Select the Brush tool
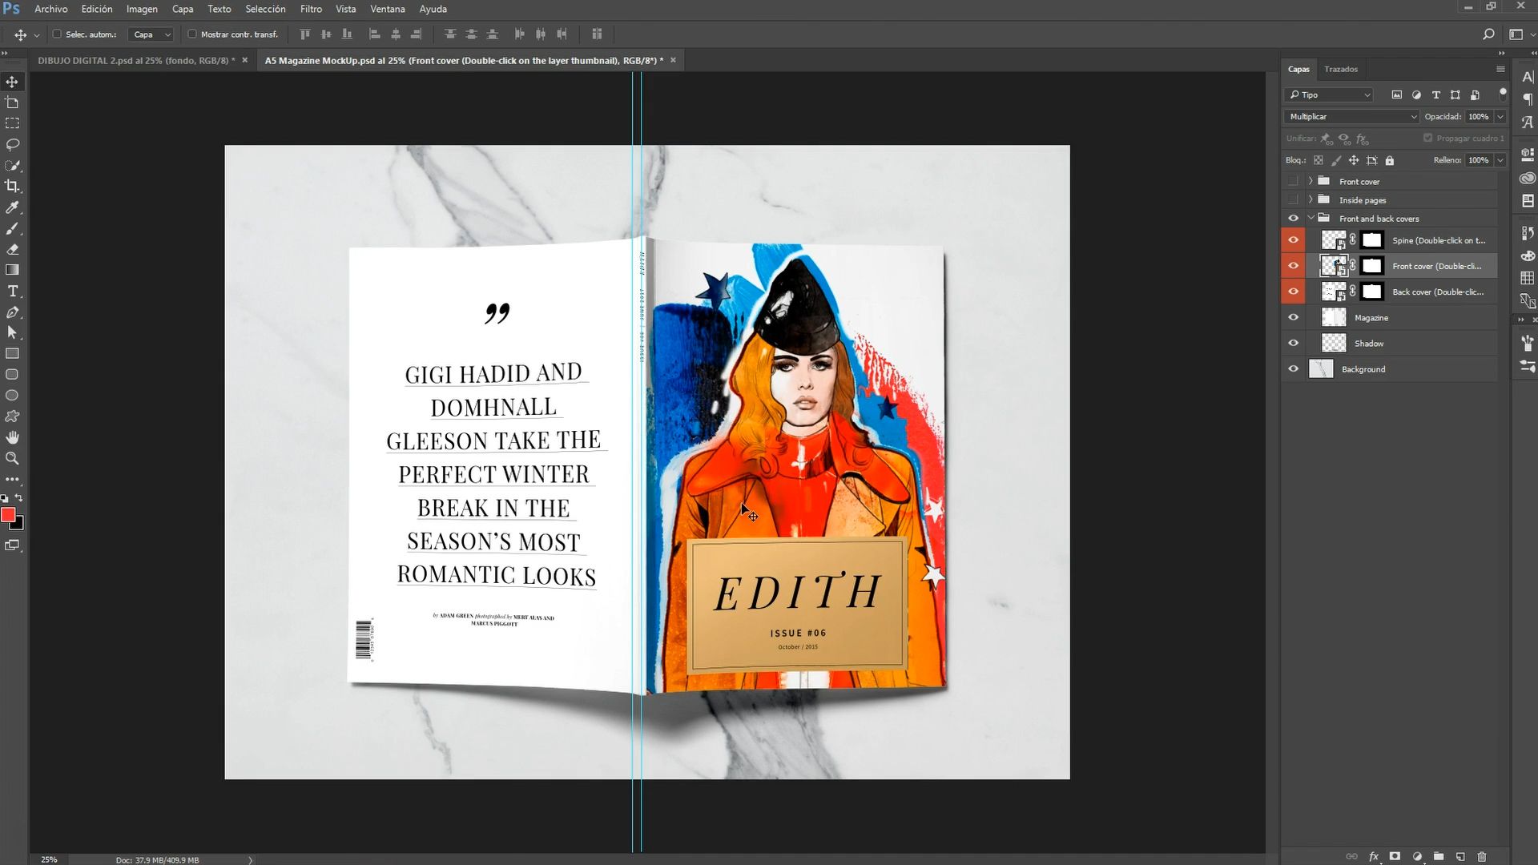 pyautogui.click(x=12, y=228)
